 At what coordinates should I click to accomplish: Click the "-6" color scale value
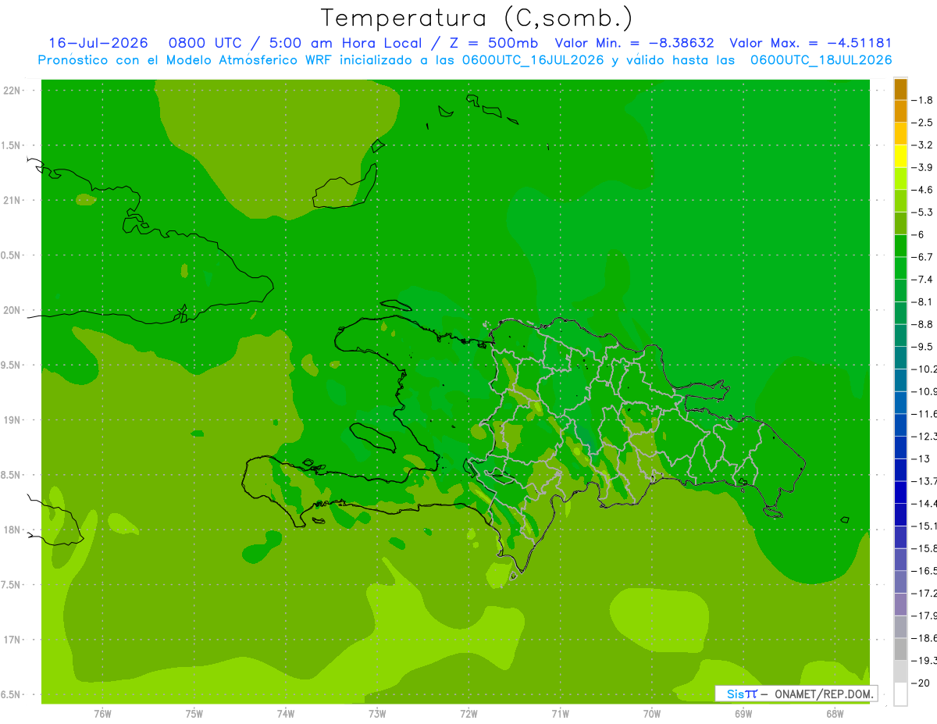coord(918,234)
